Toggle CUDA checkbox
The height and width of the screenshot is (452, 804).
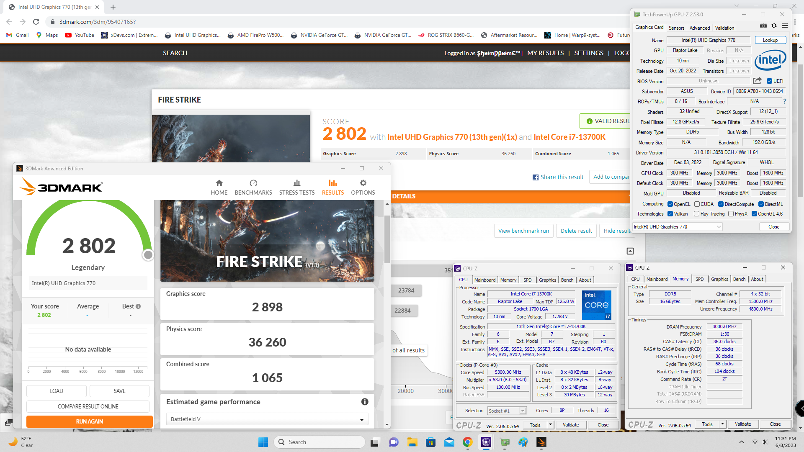pos(697,204)
